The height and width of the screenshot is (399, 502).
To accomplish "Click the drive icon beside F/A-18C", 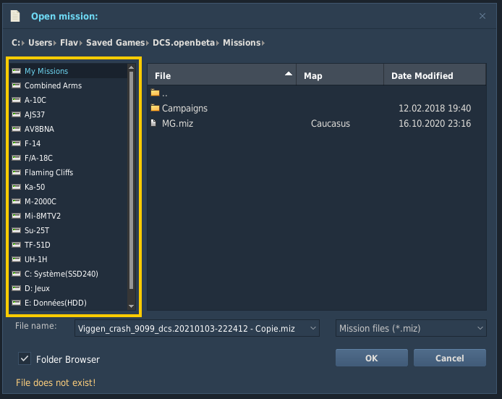I will (17, 158).
